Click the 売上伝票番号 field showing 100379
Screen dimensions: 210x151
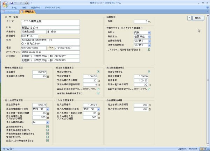point(39,105)
